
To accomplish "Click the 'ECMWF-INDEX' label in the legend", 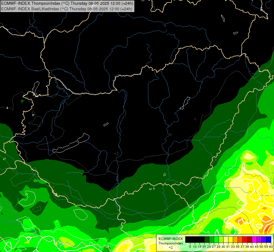I will pyautogui.click(x=170, y=239).
